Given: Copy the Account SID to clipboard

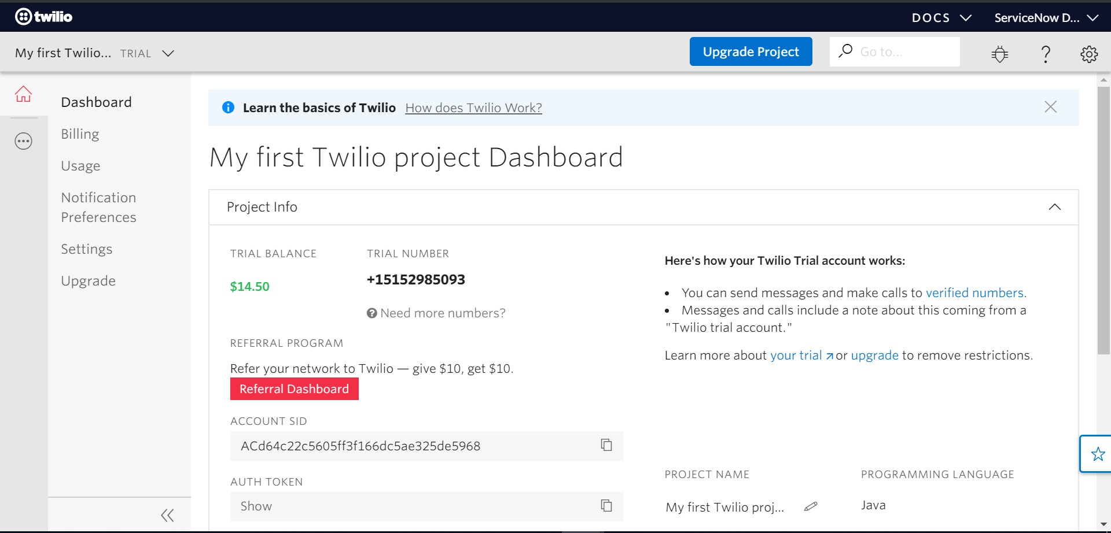Looking at the screenshot, I should point(606,445).
